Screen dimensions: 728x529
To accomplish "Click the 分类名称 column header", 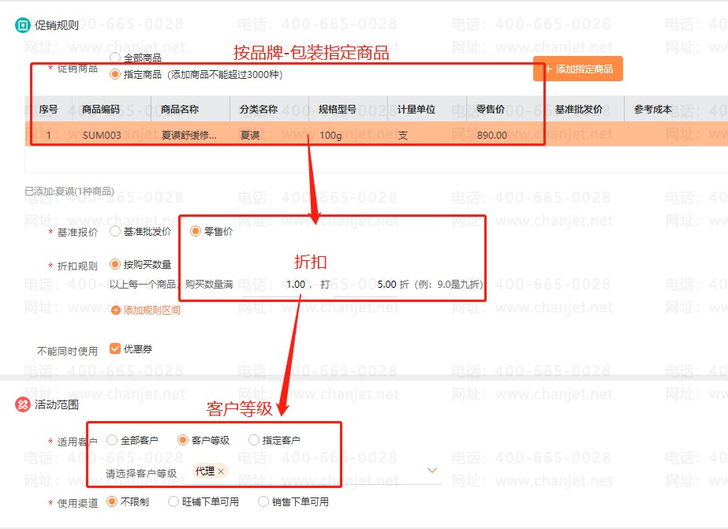I will pos(270,110).
